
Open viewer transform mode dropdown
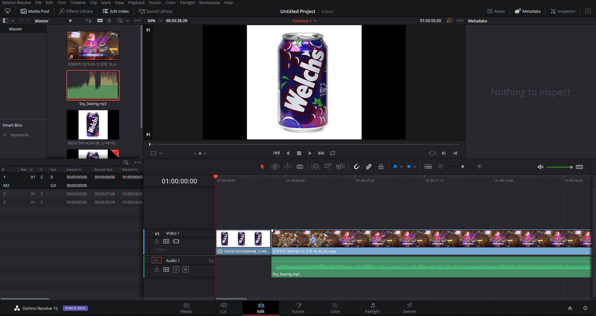coord(161,153)
